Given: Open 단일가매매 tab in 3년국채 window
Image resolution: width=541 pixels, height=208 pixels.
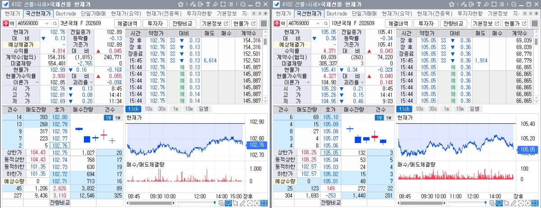Looking at the screenshot, I should pyautogui.click(x=93, y=14).
